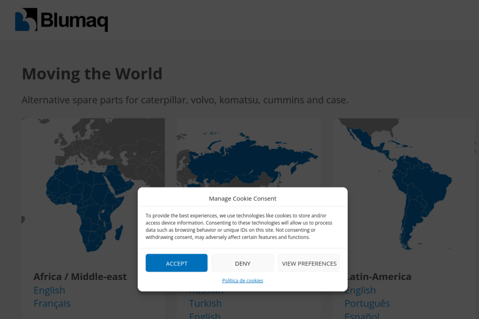Image resolution: width=479 pixels, height=319 pixels.
Task: Click the alternative spare parts tagline text
Action: (x=185, y=100)
